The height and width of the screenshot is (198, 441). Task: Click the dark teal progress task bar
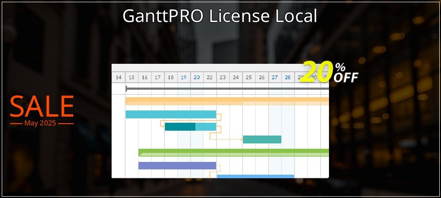pyautogui.click(x=191, y=127)
